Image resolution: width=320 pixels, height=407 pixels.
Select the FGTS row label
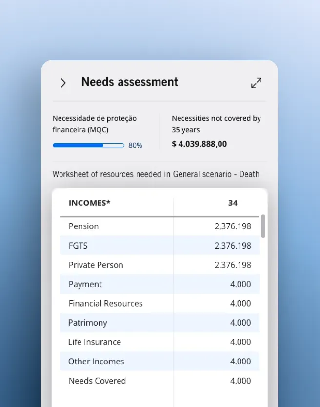click(78, 246)
